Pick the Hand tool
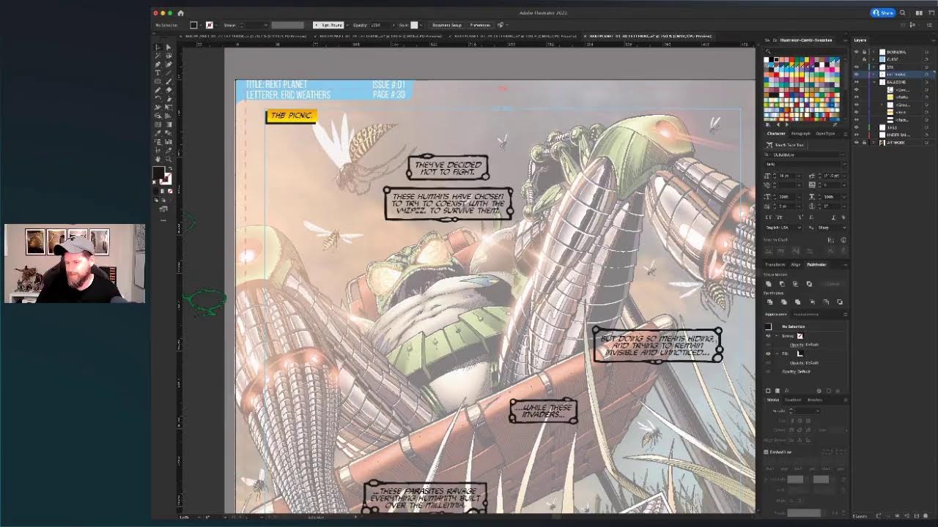This screenshot has height=527, width=938. (158, 159)
